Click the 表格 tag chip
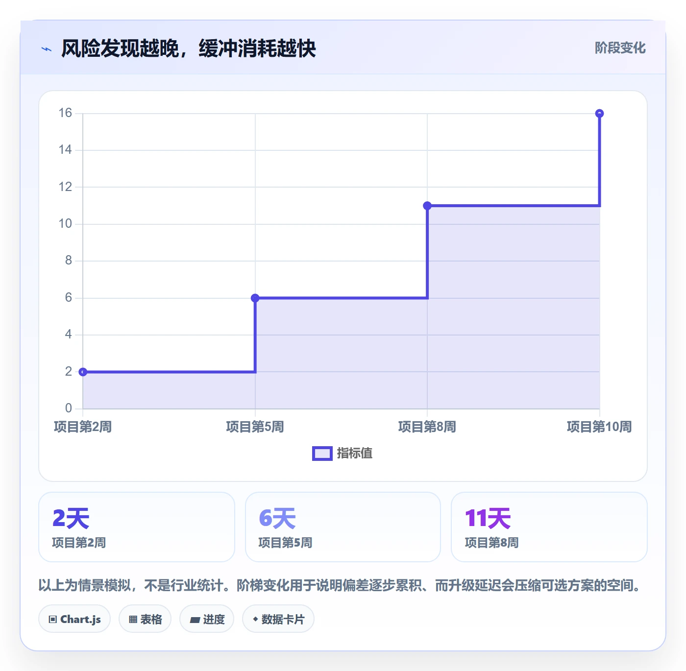Viewport: 686px width, 671px height. (x=145, y=619)
